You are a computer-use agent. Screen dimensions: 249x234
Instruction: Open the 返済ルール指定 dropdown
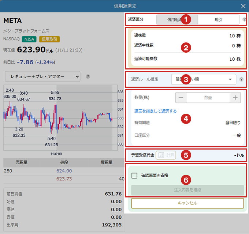tap(204, 79)
